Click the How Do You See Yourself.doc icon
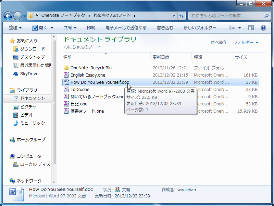The width and height of the screenshot is (274, 206). coord(66,82)
